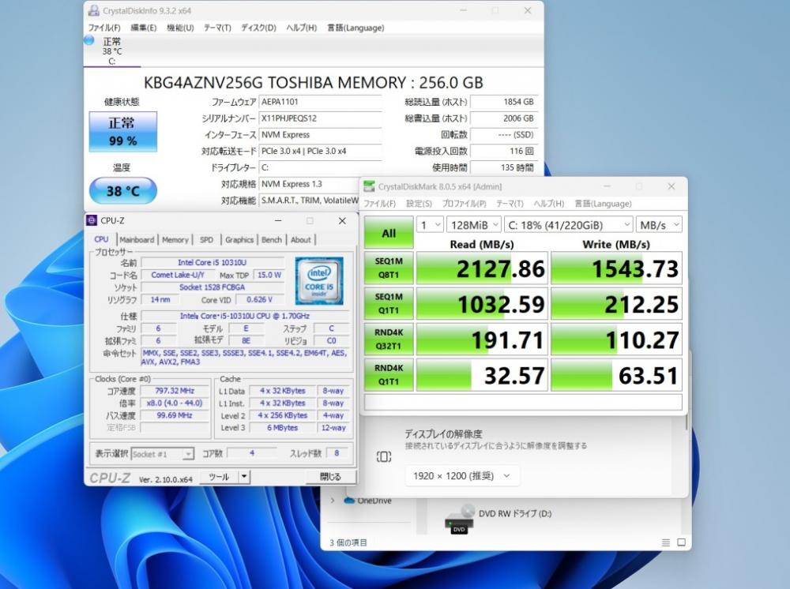Open the Socket #1 selection dropdown in CPU-Z
Image resolution: width=790 pixels, height=589 pixels.
(162, 454)
